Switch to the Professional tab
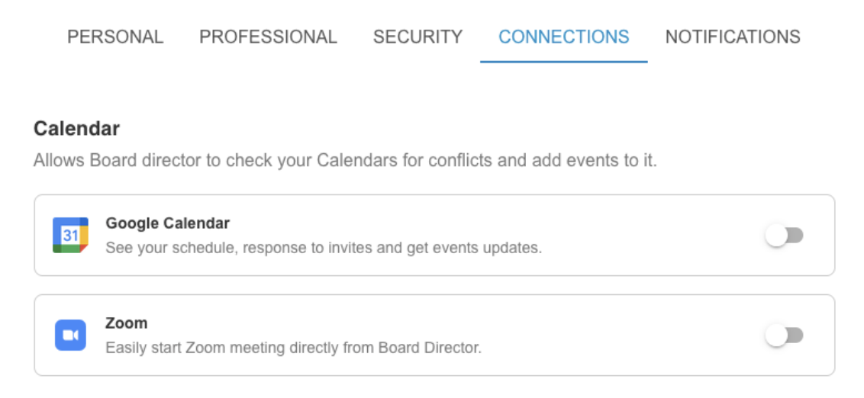 tap(268, 37)
